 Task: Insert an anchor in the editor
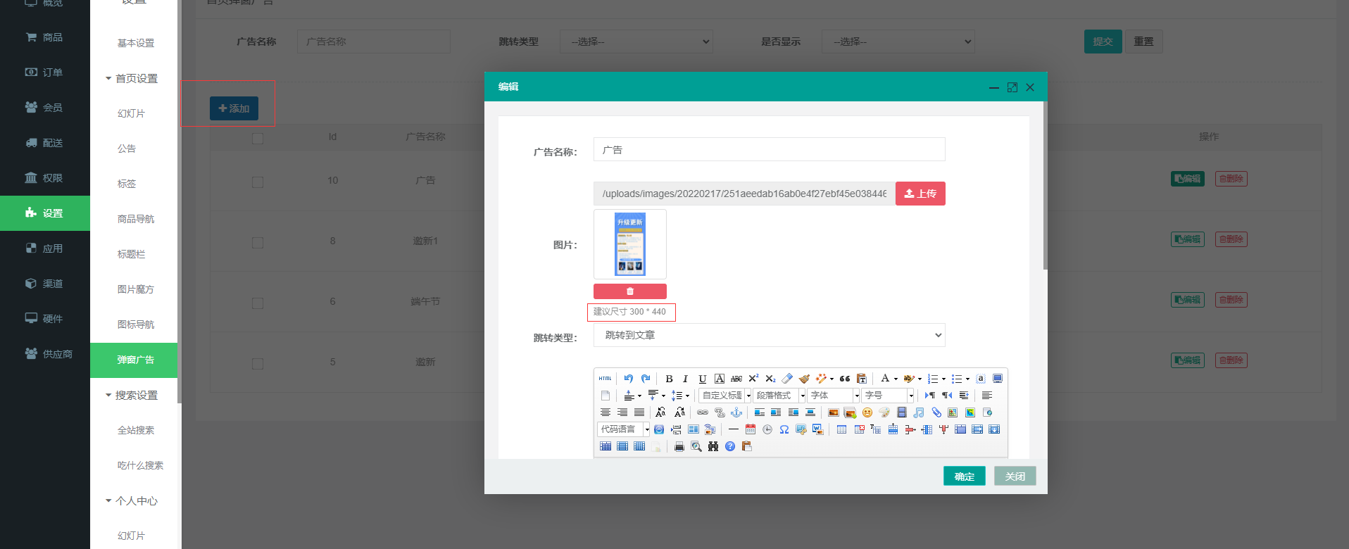click(x=736, y=412)
